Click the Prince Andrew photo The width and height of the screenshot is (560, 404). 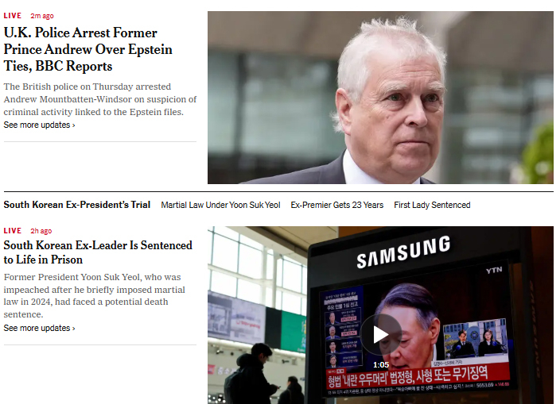coord(380,98)
